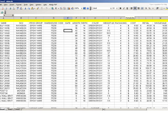The width and height of the screenshot is (168, 118).
Task: Click the POST 84 name cell
Action: [7, 93]
